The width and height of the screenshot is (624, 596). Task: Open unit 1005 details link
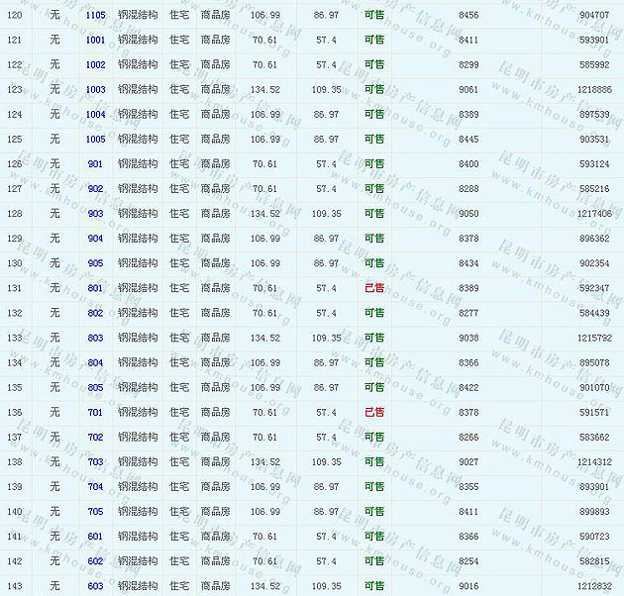point(96,140)
